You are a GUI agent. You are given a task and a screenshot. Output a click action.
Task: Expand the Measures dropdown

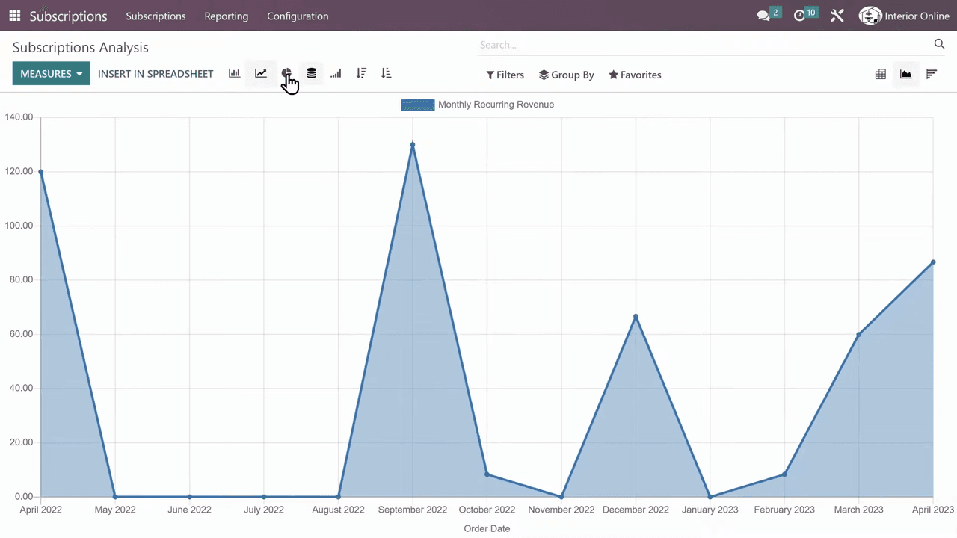[x=51, y=74]
